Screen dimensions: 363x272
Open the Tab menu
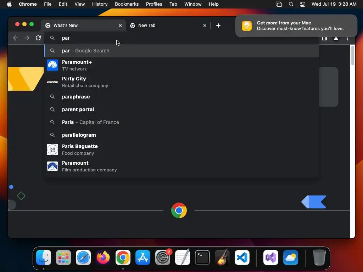tap(173, 4)
